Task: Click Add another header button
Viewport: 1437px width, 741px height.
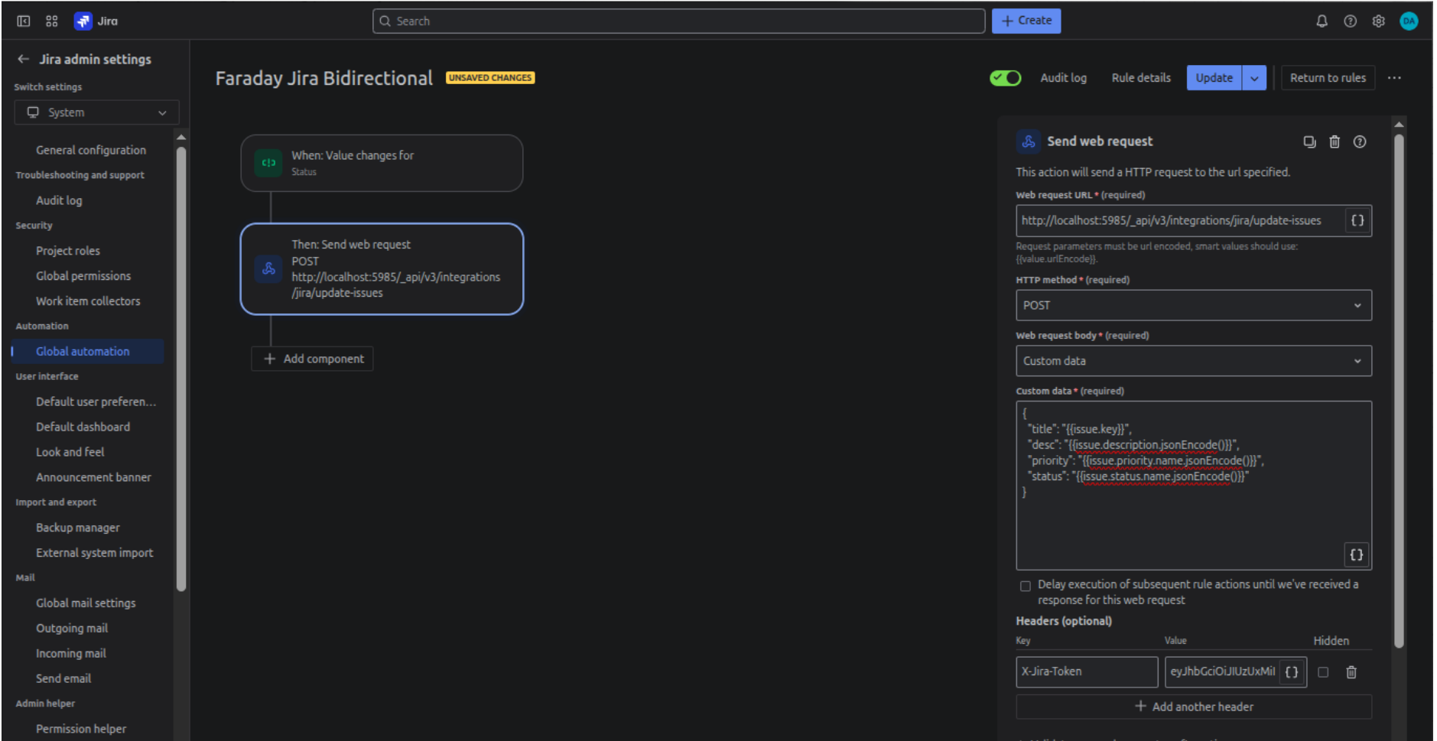Action: (x=1193, y=707)
